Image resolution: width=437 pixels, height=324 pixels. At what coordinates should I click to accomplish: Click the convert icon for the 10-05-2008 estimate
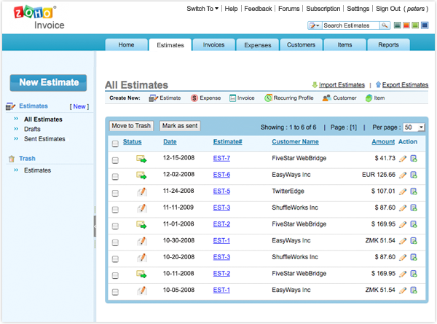[414, 291]
